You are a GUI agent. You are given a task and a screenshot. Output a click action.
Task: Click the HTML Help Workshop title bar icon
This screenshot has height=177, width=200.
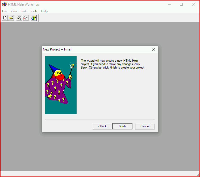point(5,4)
